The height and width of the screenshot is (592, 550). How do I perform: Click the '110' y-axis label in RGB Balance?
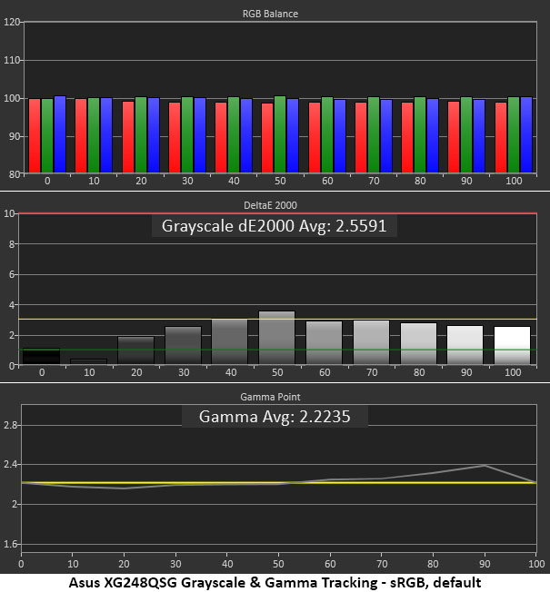pyautogui.click(x=11, y=61)
